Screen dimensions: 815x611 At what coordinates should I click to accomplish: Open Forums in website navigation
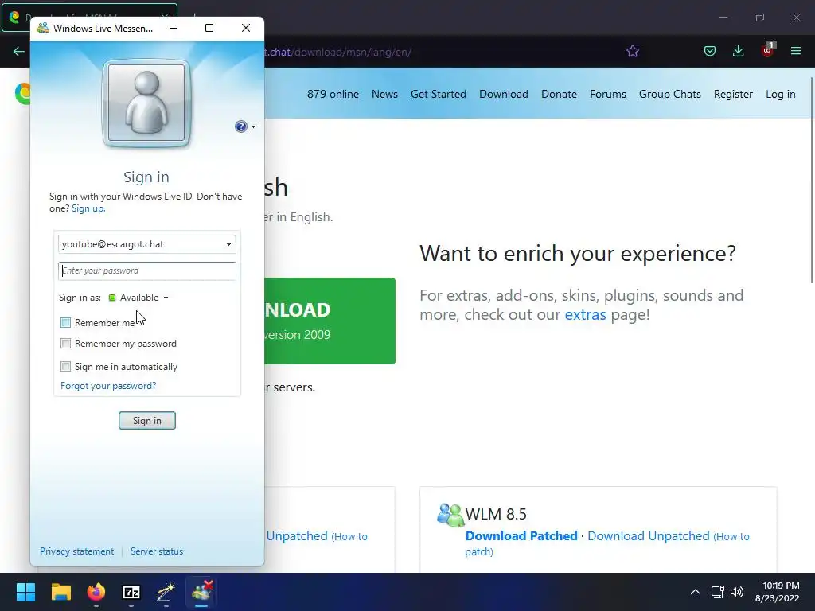tap(607, 94)
